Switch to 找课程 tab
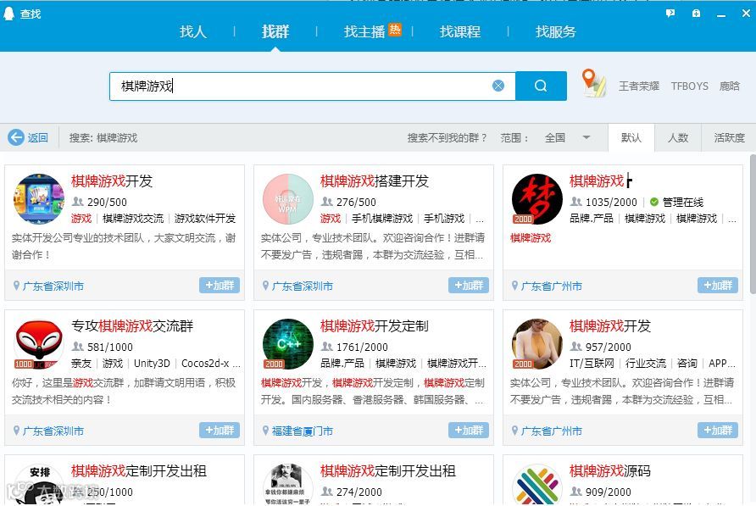The image size is (756, 506). click(460, 32)
